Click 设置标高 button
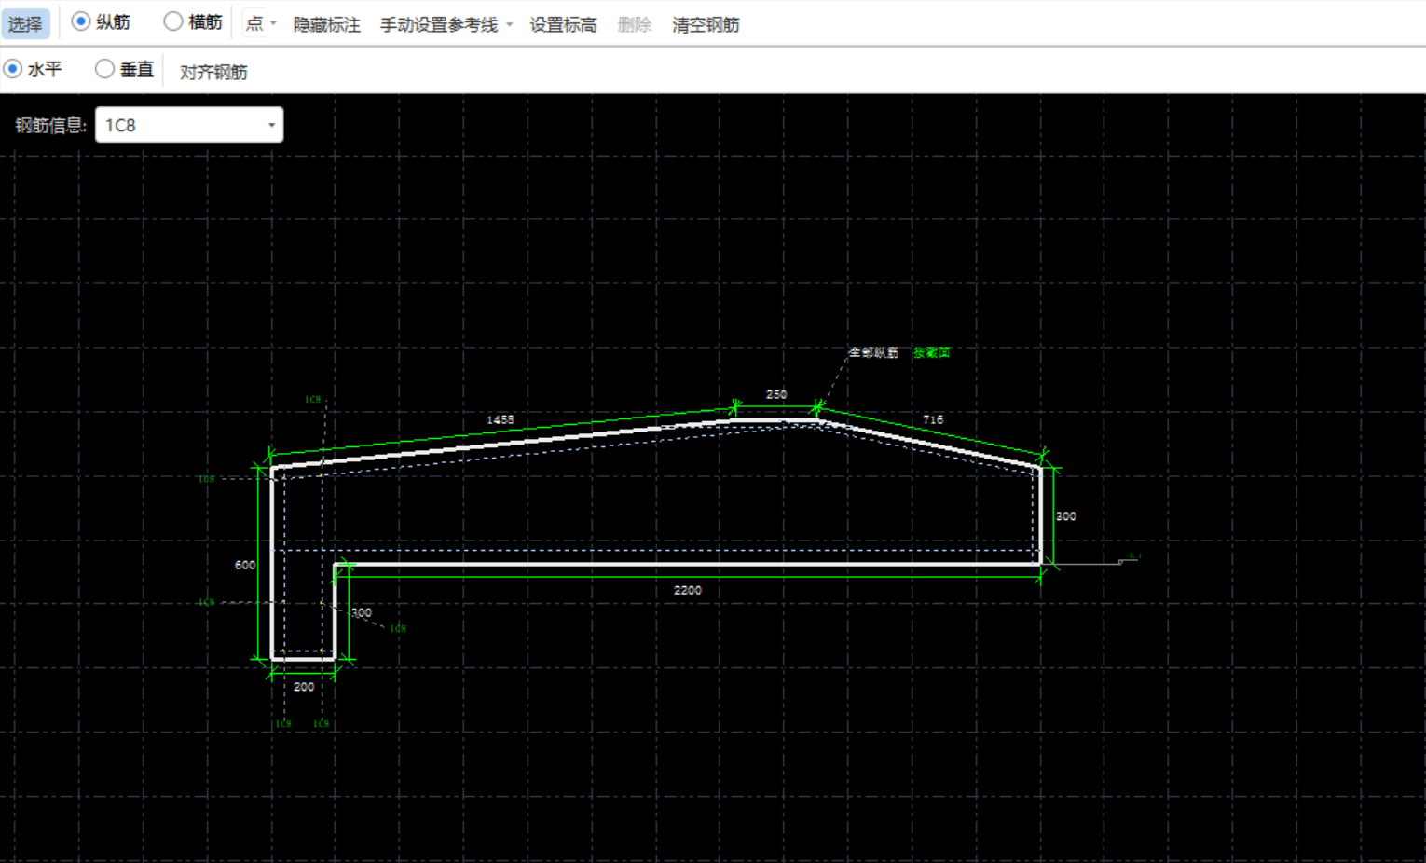 coord(563,25)
